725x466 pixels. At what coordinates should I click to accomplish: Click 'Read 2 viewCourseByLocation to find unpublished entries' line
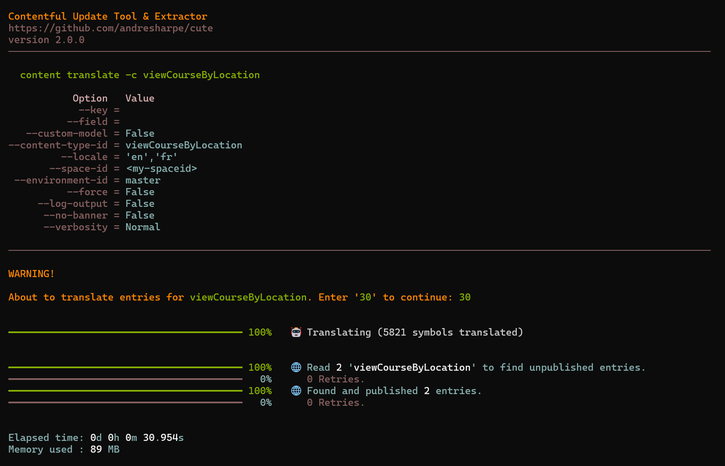tap(476, 367)
